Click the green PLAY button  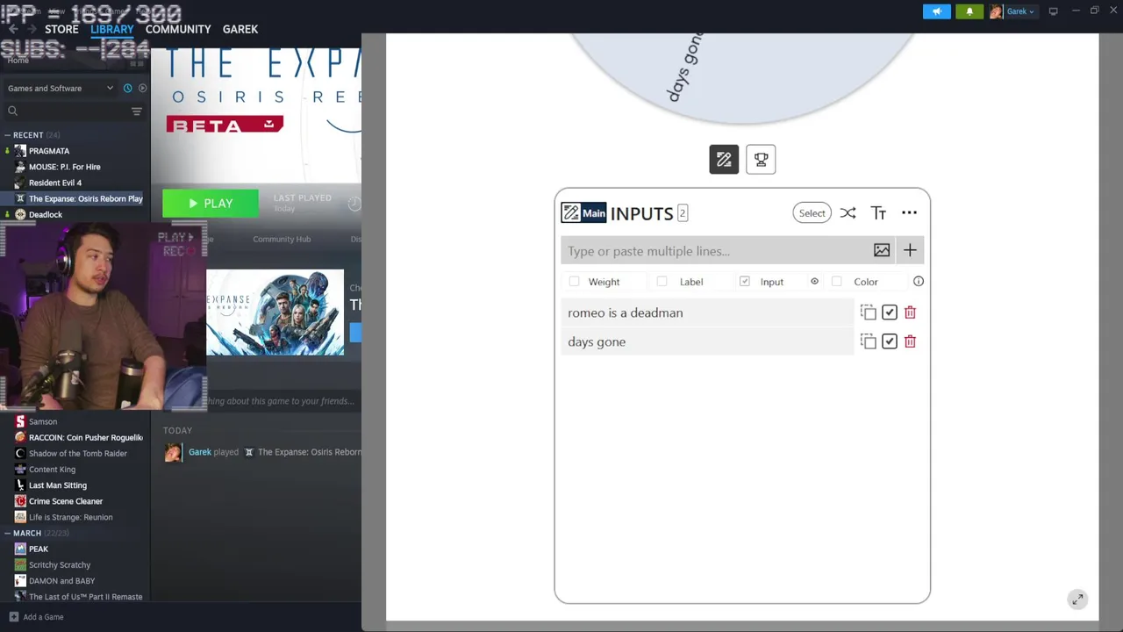pos(211,204)
